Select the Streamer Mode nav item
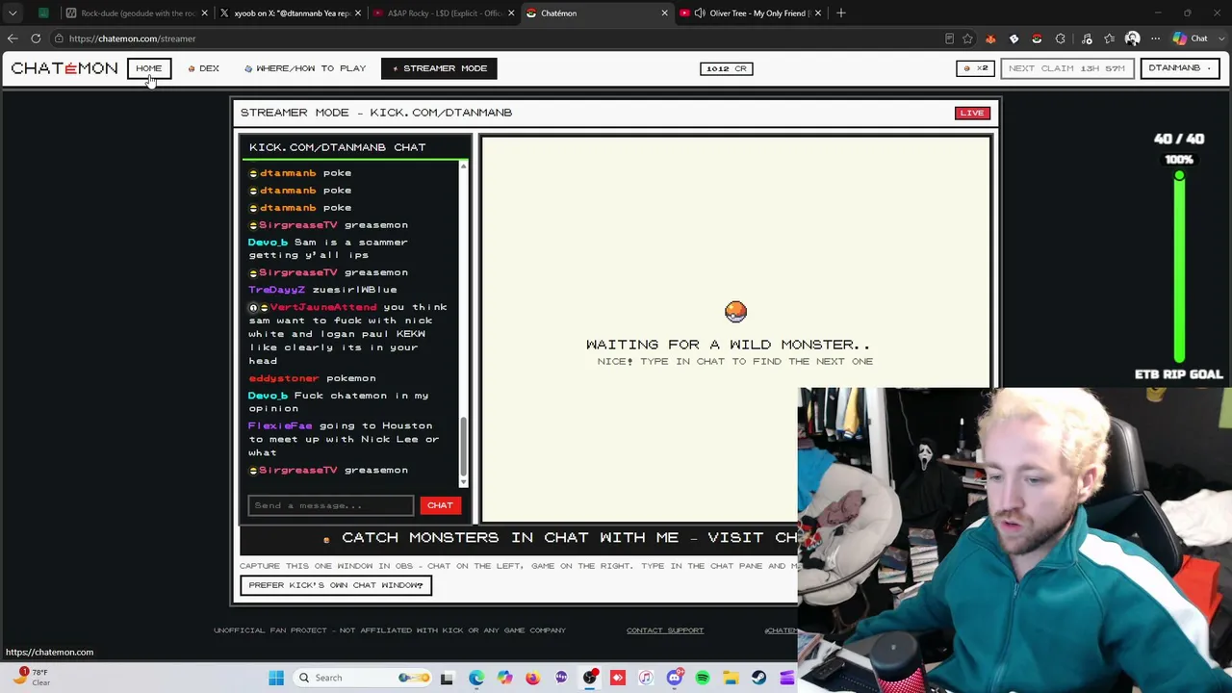 [439, 68]
